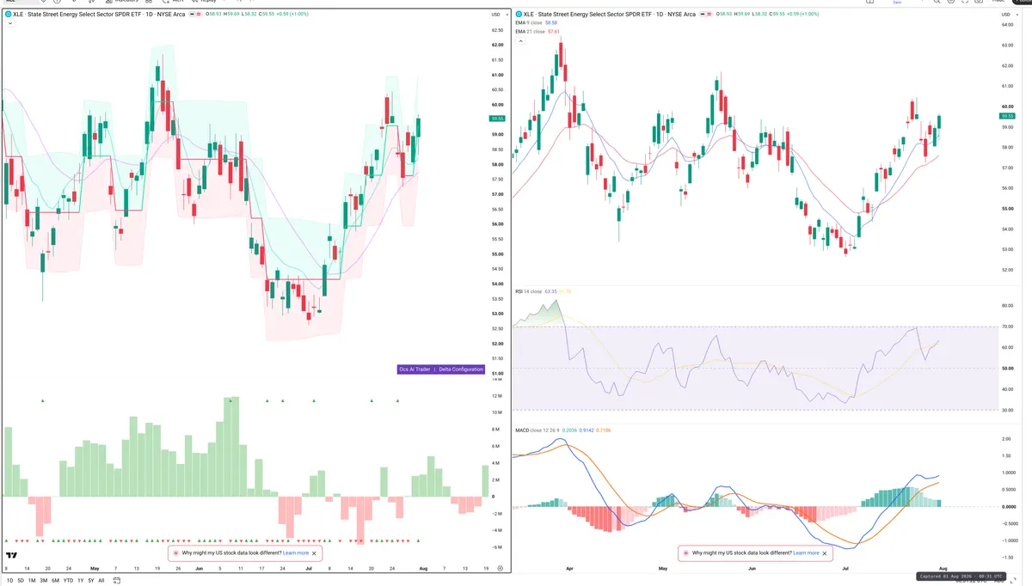This screenshot has width=1032, height=586.
Task: Click the 59.55 price label on left scale
Action: click(x=497, y=119)
